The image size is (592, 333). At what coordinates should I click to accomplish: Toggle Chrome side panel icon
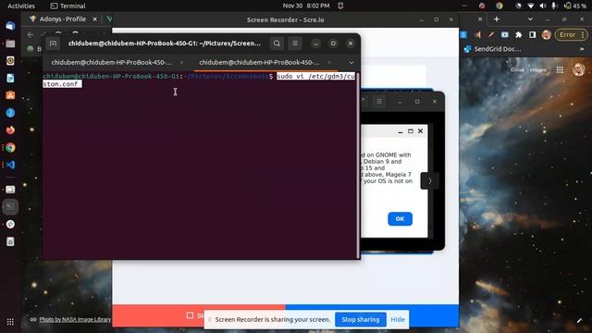533,35
